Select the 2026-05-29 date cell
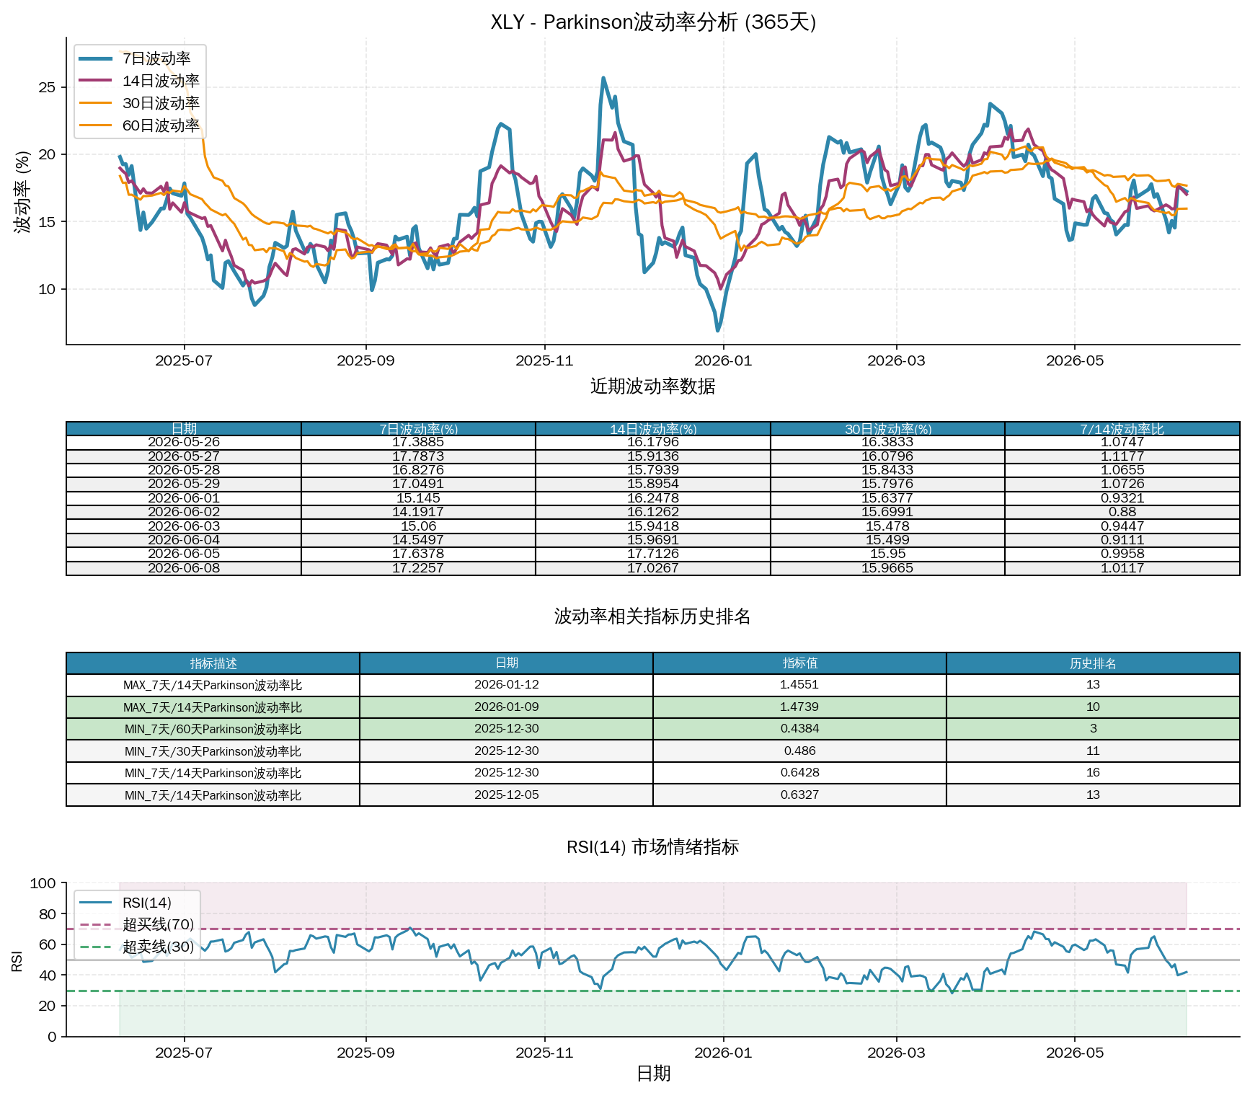The width and height of the screenshot is (1250, 1093). click(x=184, y=484)
